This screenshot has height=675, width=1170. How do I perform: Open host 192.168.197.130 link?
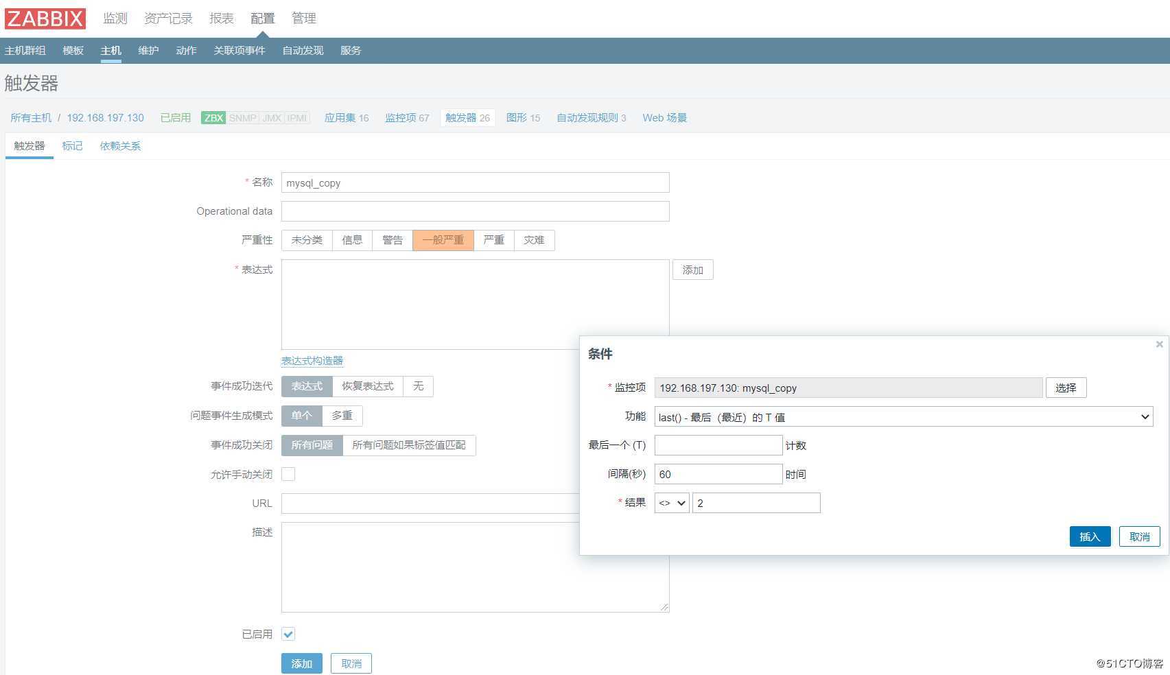(x=106, y=118)
